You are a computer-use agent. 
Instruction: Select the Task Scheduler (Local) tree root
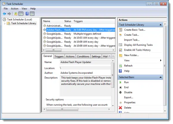pyautogui.click(x=20, y=20)
